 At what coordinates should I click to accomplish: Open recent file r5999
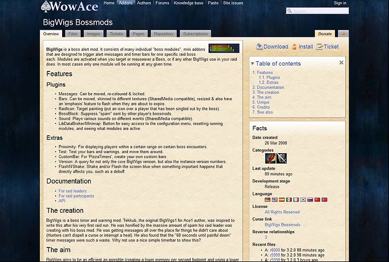[275, 255]
